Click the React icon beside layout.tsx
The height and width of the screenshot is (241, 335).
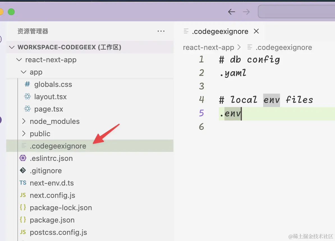coord(27,96)
